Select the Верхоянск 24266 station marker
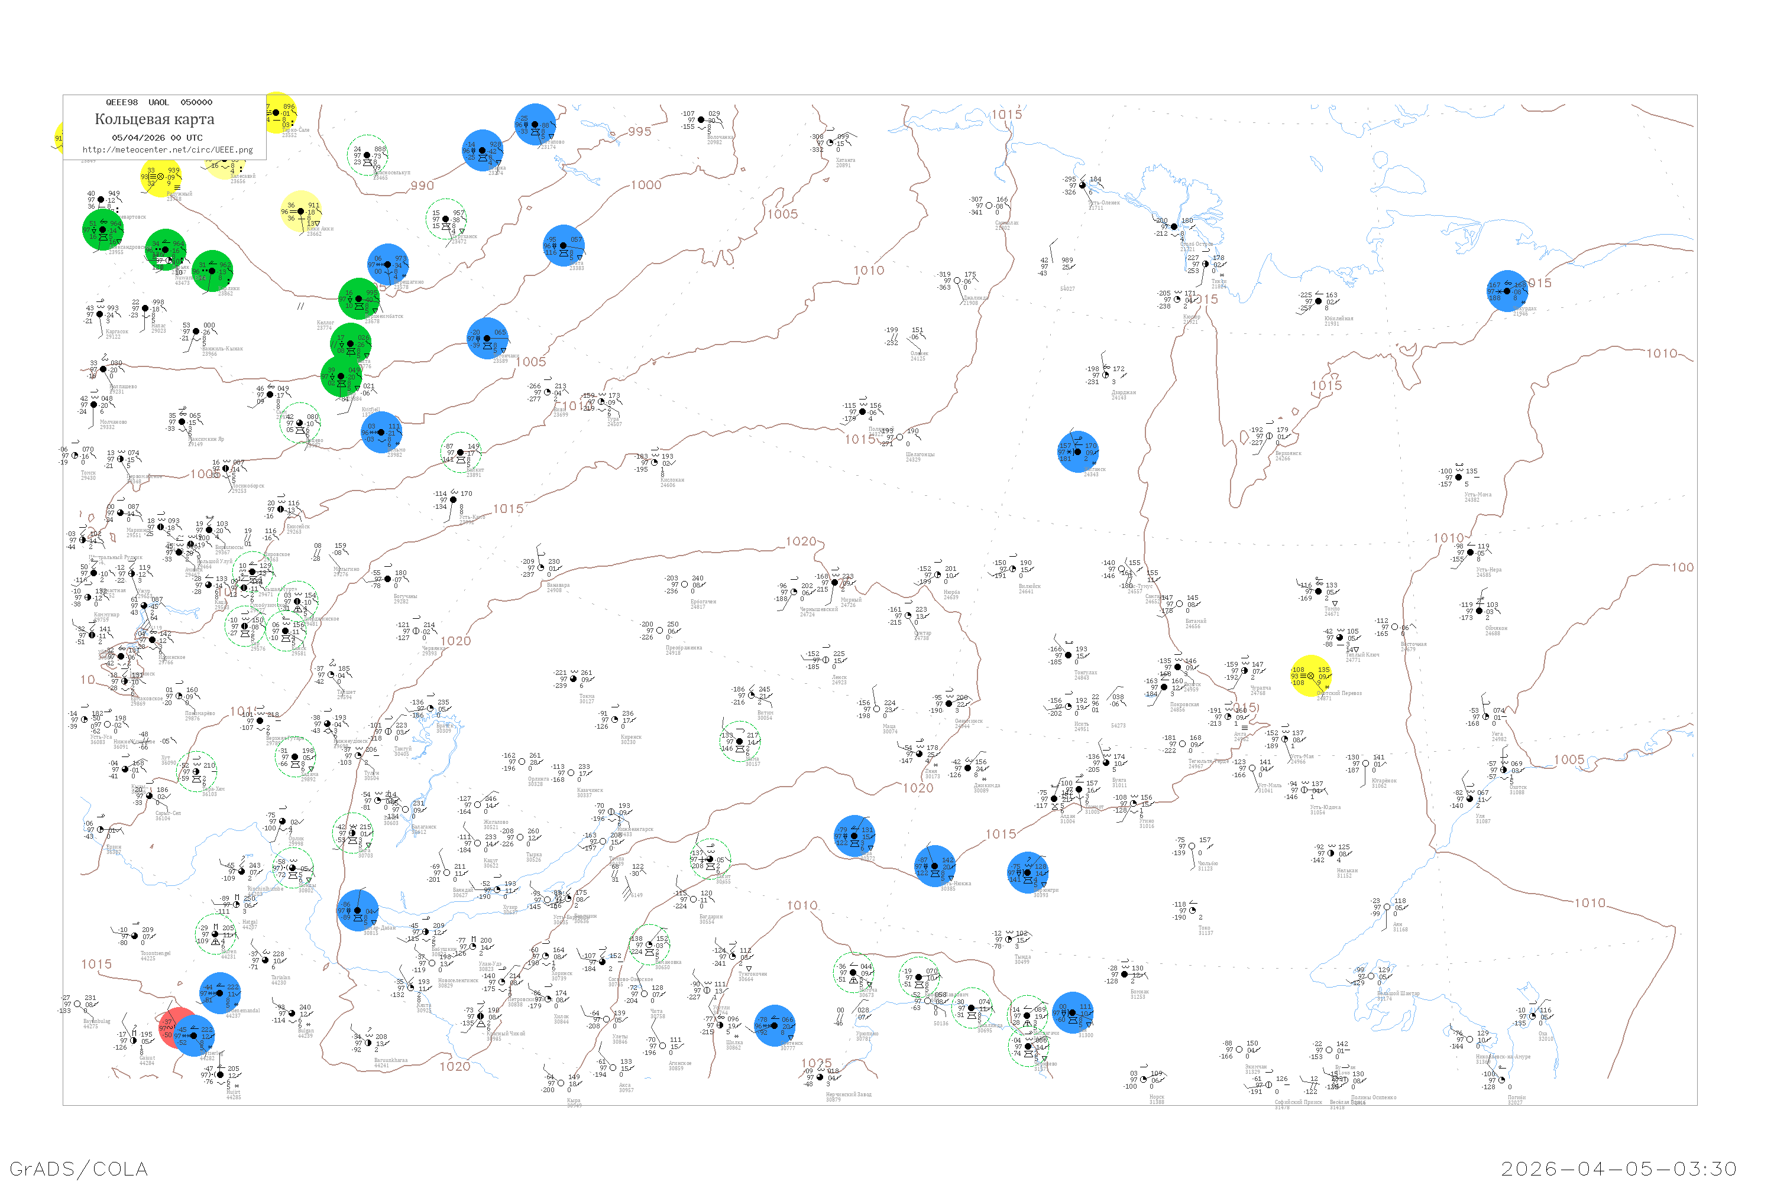 [1268, 437]
